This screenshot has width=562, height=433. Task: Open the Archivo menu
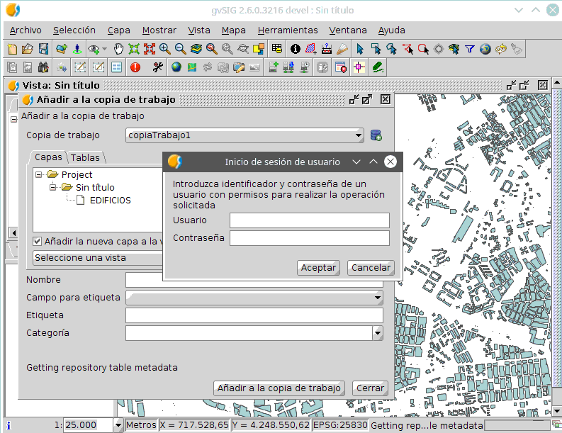pyautogui.click(x=26, y=30)
